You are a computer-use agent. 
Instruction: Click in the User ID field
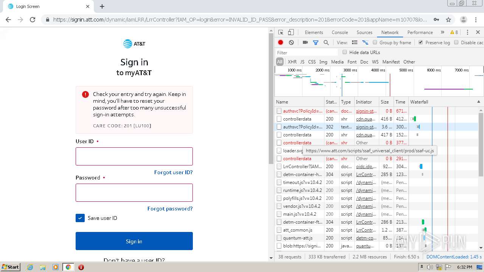134,156
